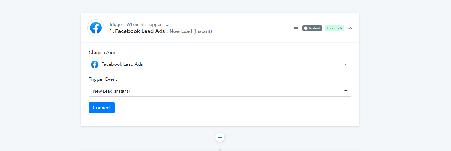Open the Trigger Event dropdown showing New Lead (Instant)
The height and width of the screenshot is (151, 451).
(220, 91)
